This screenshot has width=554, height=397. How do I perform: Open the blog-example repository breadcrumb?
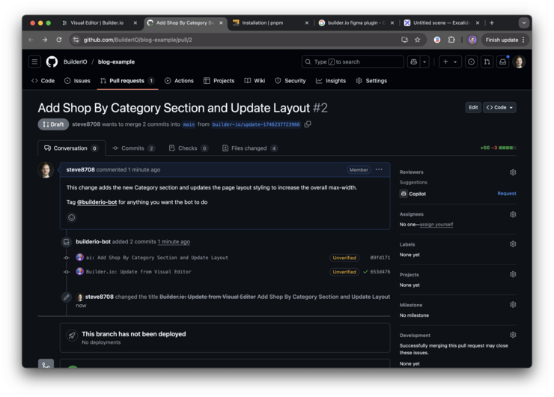tap(116, 62)
